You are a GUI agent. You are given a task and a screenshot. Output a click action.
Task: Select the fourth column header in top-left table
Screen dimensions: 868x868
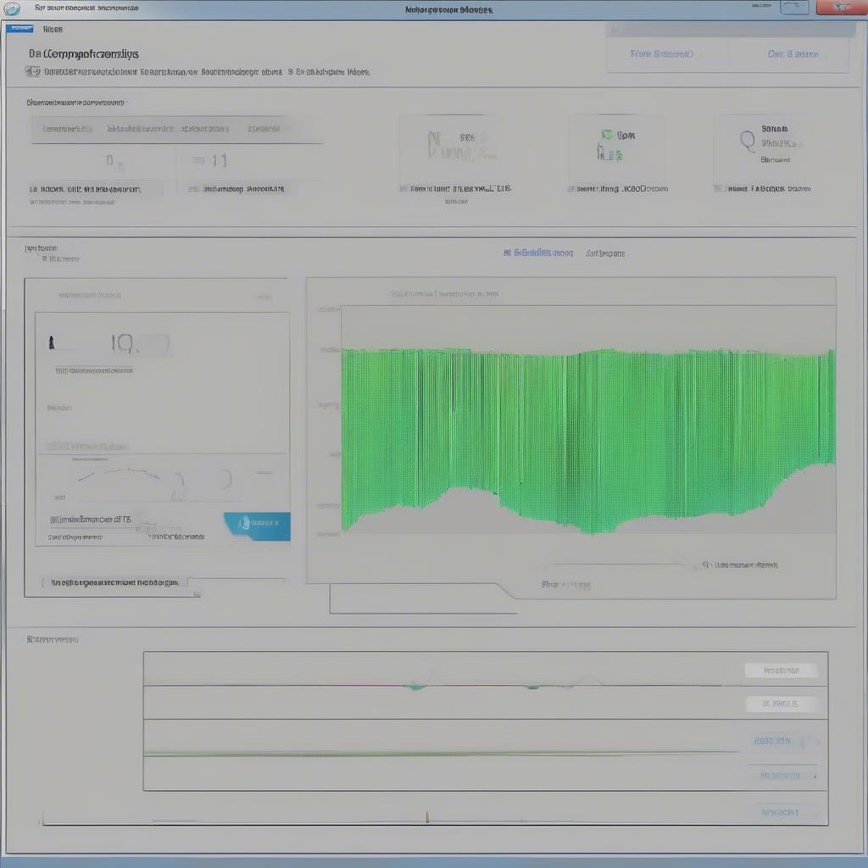pyautogui.click(x=264, y=129)
